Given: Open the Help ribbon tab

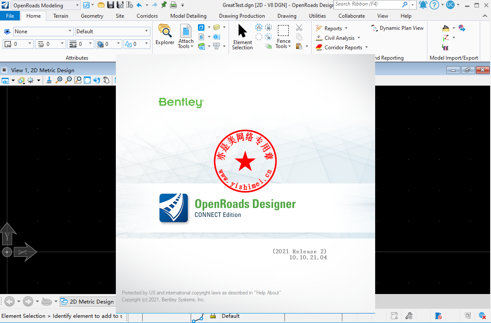Looking at the screenshot, I should click(x=406, y=16).
